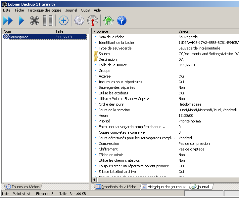Click the red antenna remote icon

tap(93, 21)
